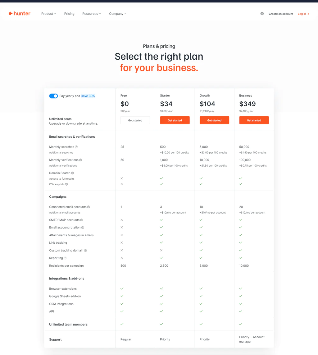Screen dimensions: 318x355
Task: Expand the Resources navigation dropdown
Action: point(92,14)
